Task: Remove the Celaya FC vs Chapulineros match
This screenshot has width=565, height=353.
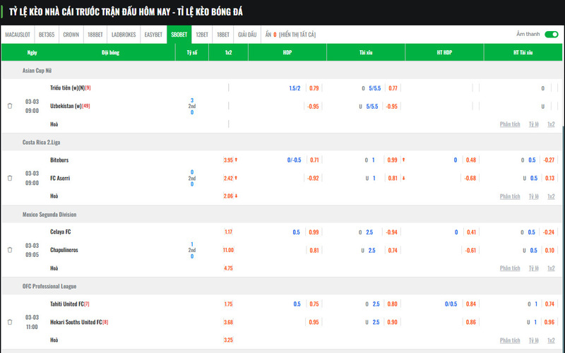Action: (10, 250)
